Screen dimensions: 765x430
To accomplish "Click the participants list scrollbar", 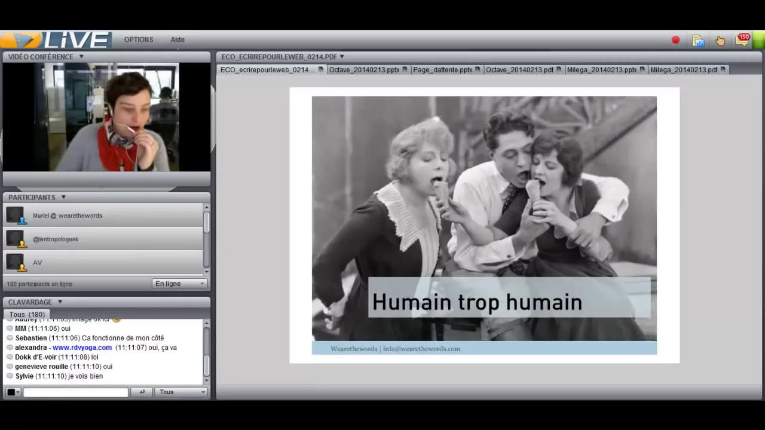I will (x=206, y=239).
